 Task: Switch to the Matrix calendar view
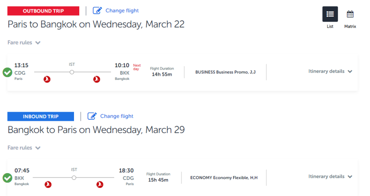pyautogui.click(x=350, y=14)
